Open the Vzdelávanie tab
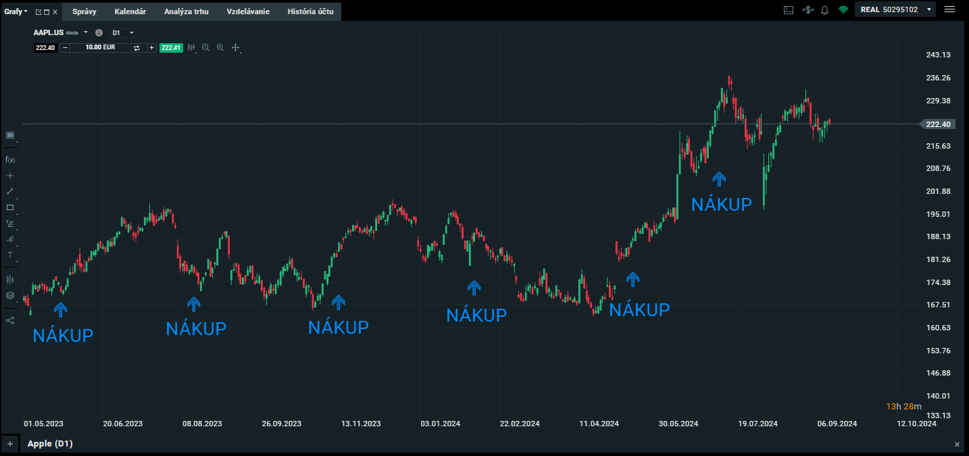This screenshot has height=456, width=969. 248,11
